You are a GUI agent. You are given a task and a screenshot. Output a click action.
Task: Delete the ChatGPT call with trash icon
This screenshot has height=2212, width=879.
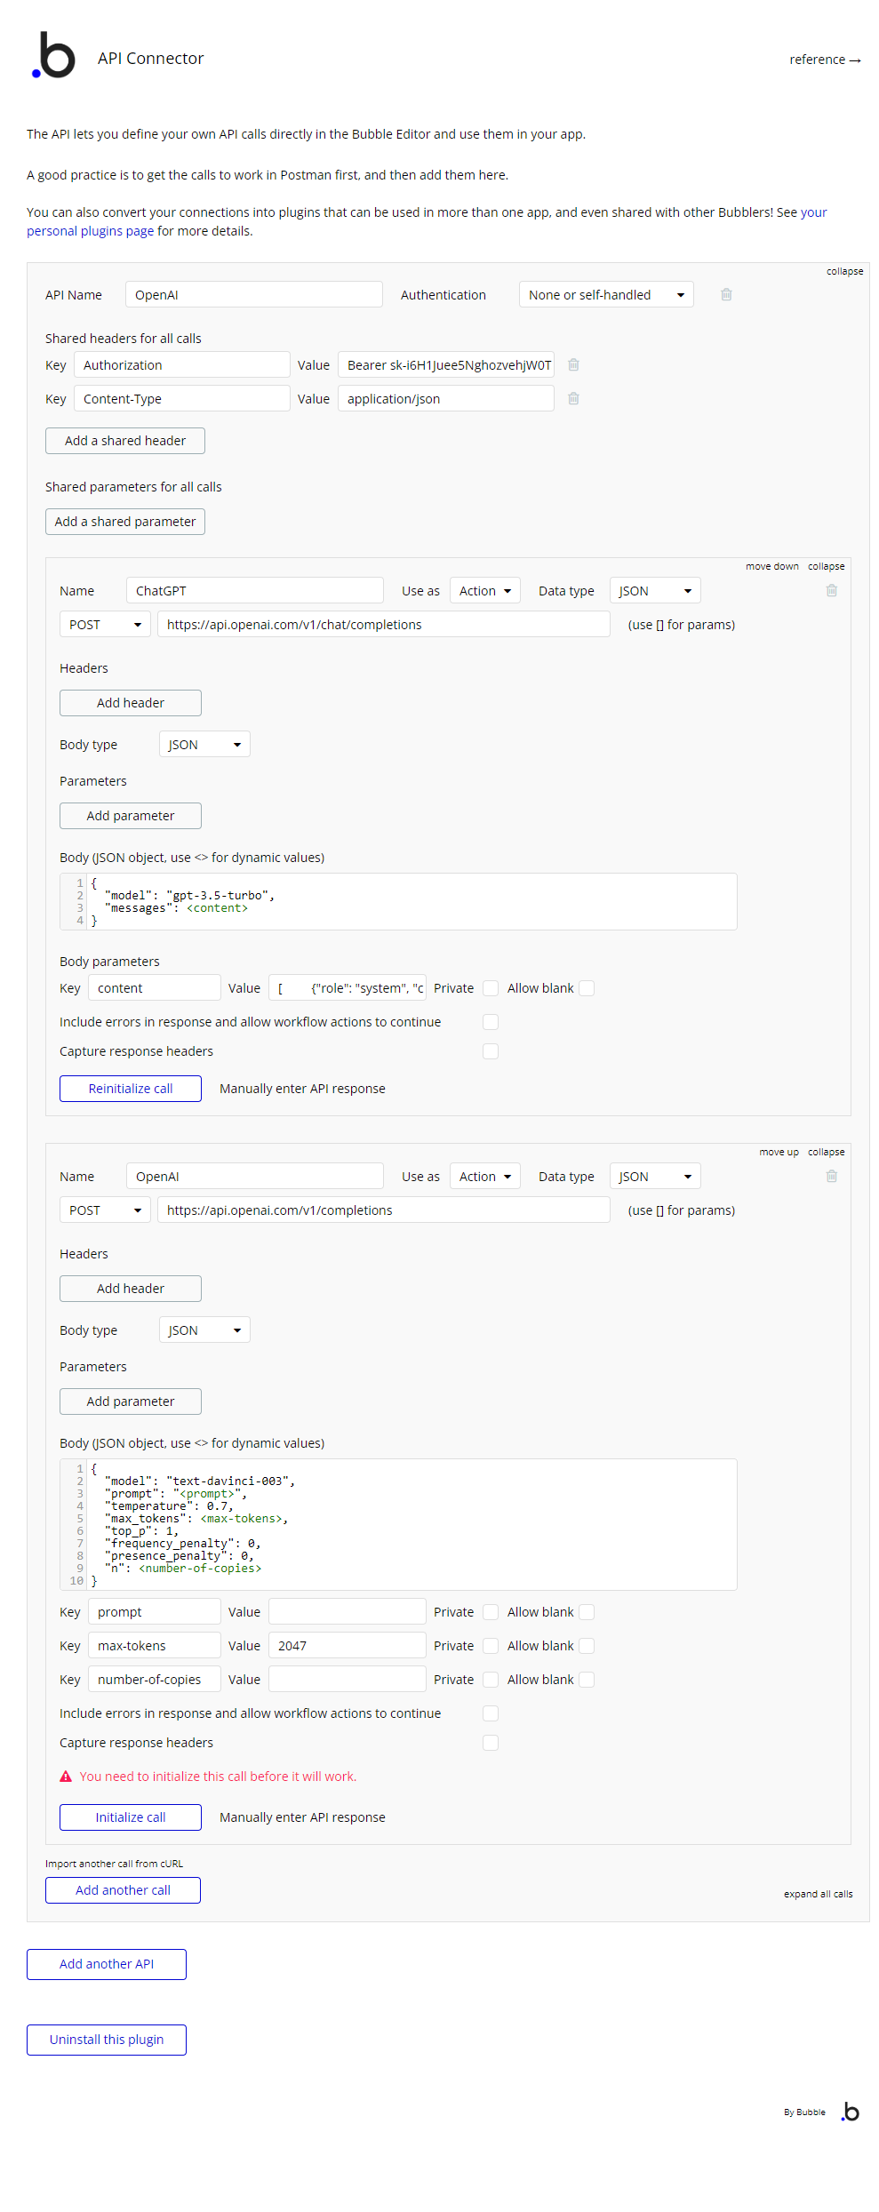[832, 590]
